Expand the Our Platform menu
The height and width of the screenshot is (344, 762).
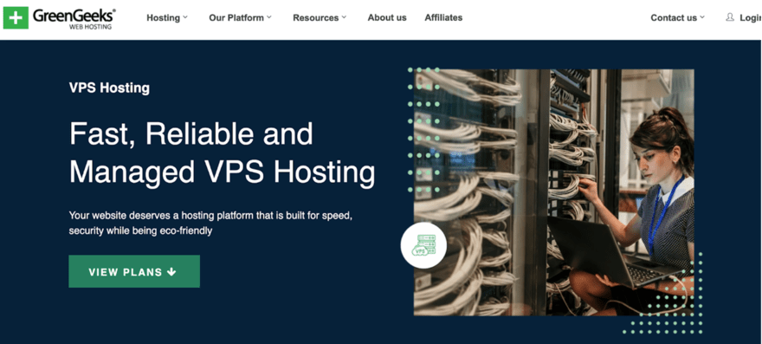point(240,17)
